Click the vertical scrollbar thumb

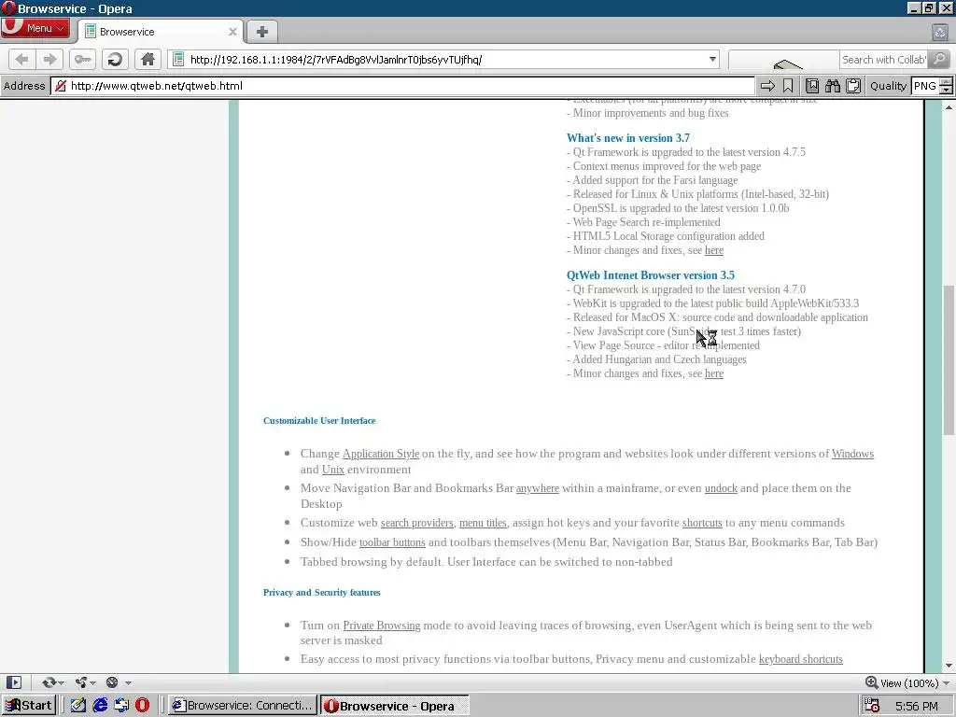949,359
